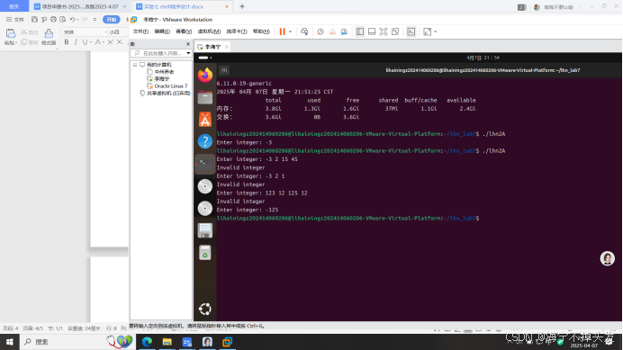Toggle Bold formatting in WPS

(67, 42)
